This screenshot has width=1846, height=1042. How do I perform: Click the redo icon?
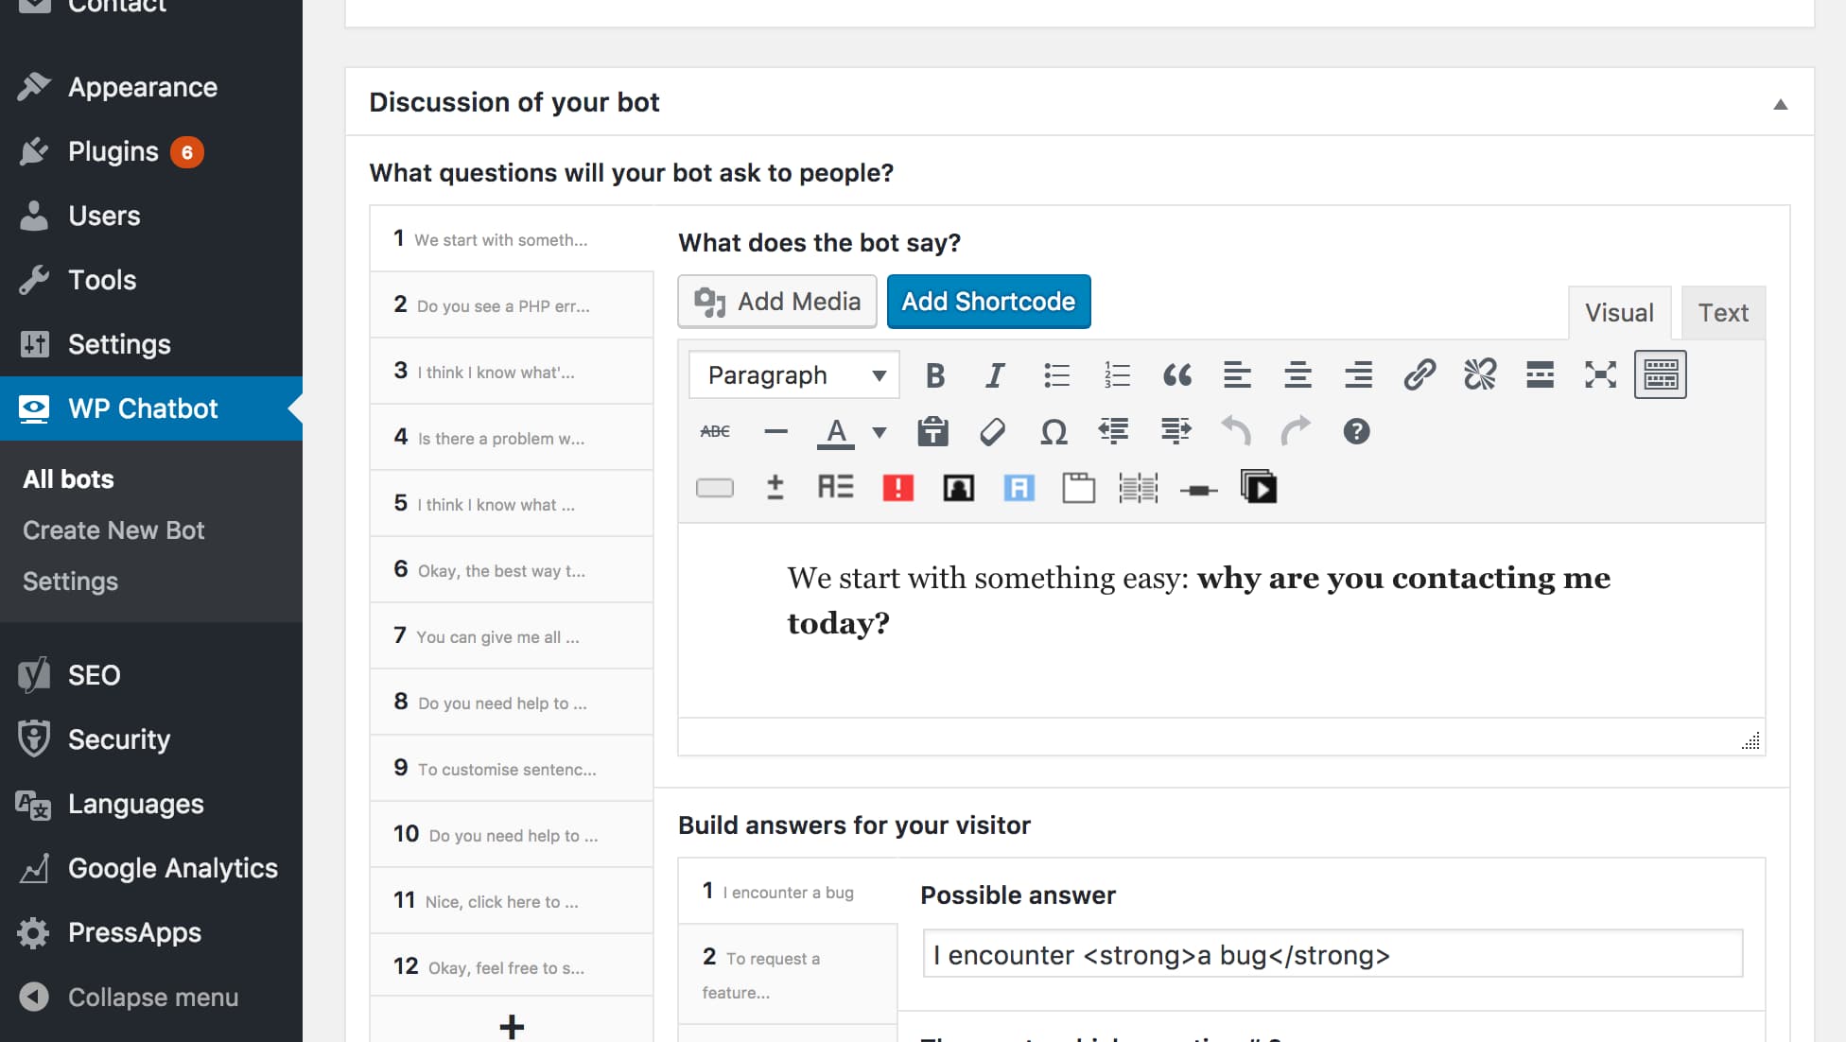1296,431
